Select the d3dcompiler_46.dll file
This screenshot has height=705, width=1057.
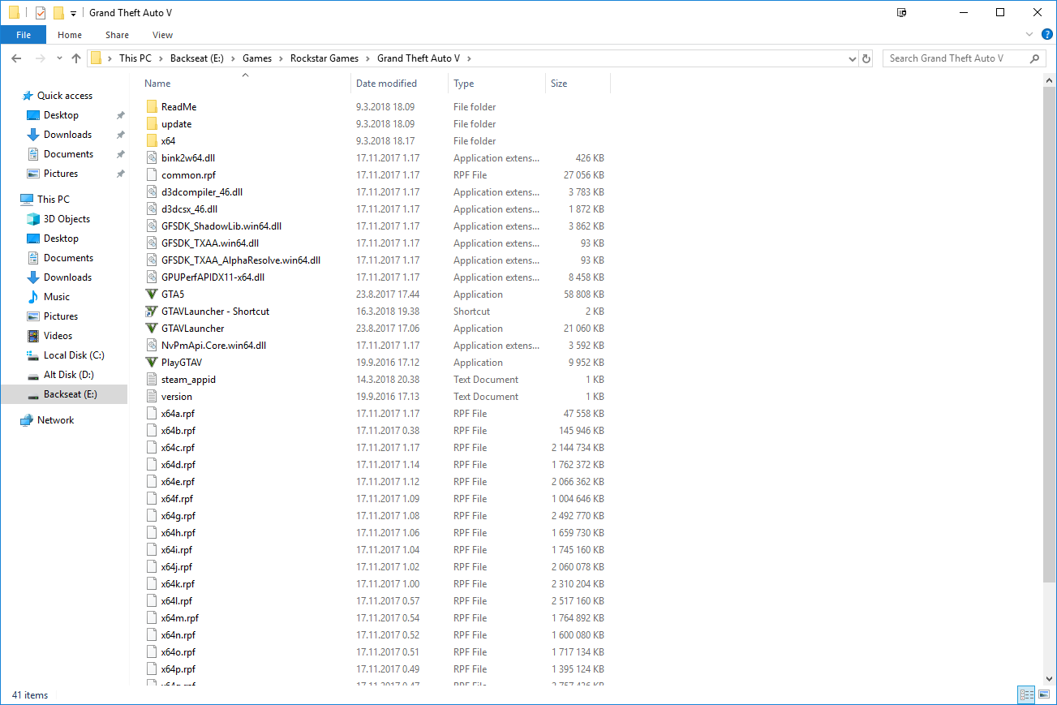pos(202,192)
